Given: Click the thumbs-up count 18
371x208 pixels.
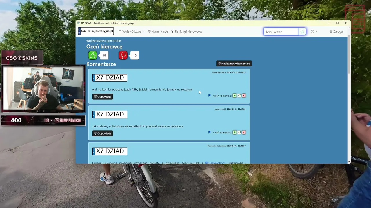Looking at the screenshot, I should [104, 55].
